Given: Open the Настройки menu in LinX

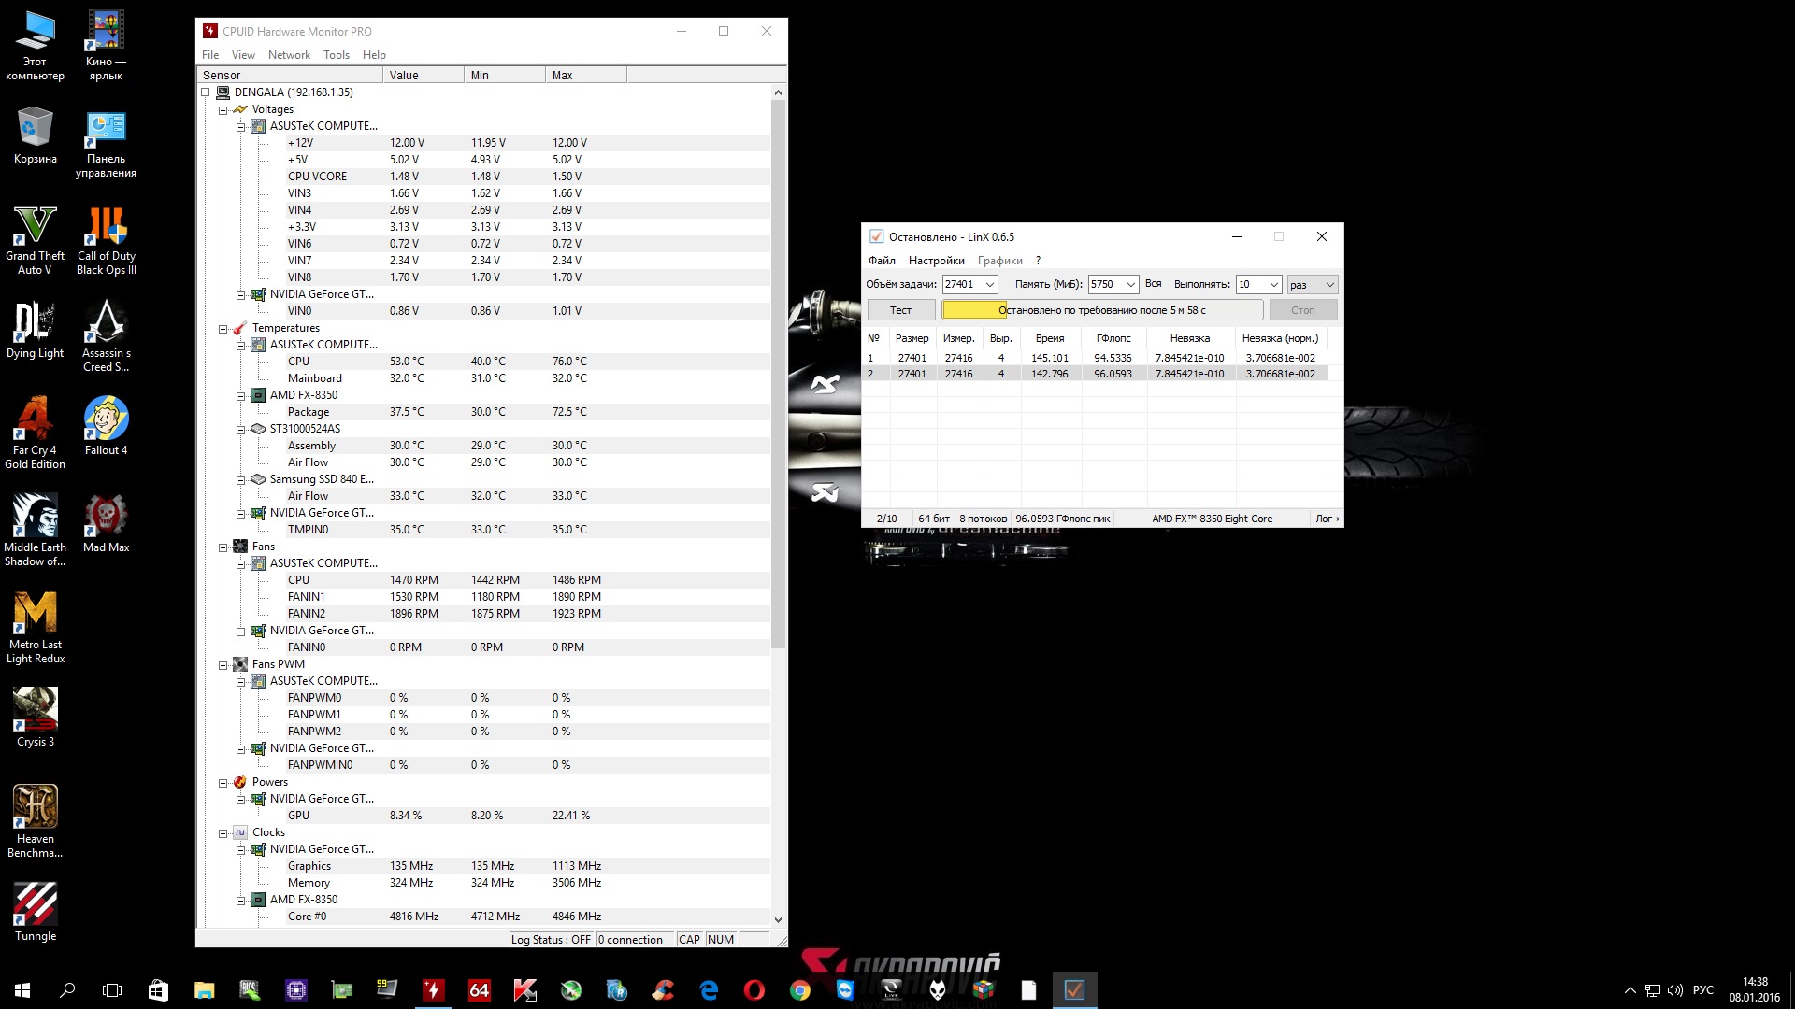Looking at the screenshot, I should pyautogui.click(x=936, y=261).
